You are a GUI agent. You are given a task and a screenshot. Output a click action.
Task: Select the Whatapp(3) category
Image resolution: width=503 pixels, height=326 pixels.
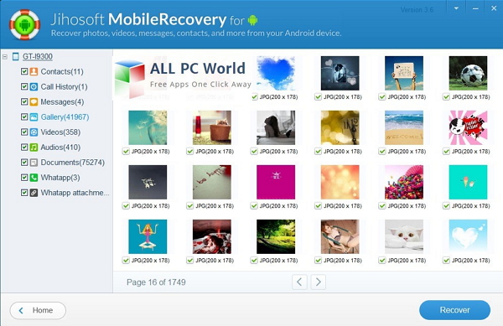tap(60, 178)
